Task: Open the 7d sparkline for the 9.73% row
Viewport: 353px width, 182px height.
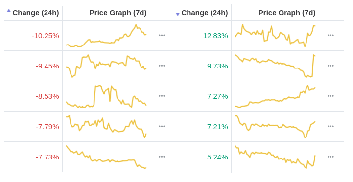Action: [275, 66]
